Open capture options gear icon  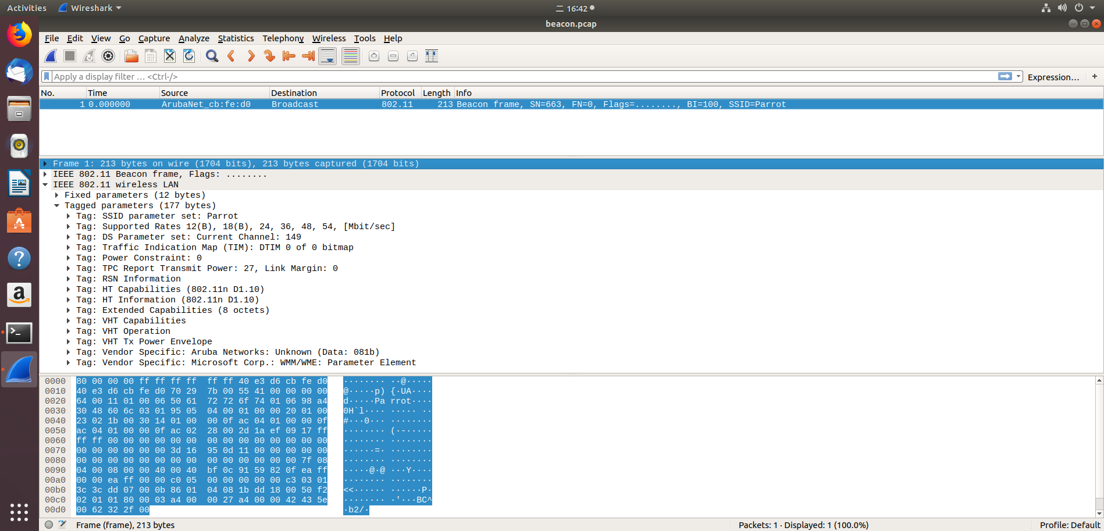point(108,56)
